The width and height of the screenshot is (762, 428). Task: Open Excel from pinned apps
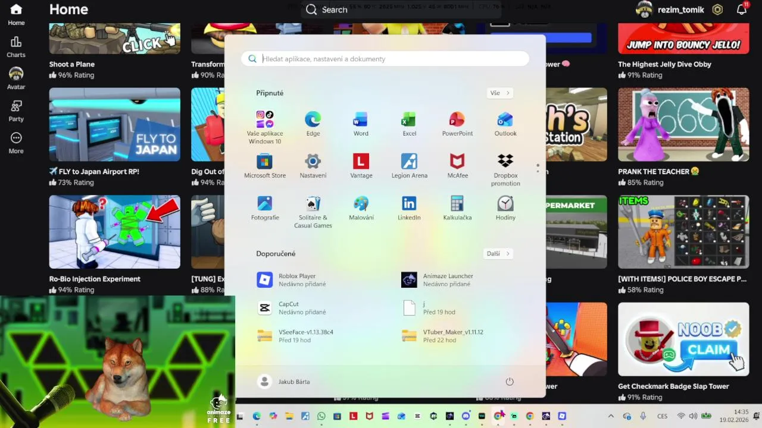click(409, 124)
